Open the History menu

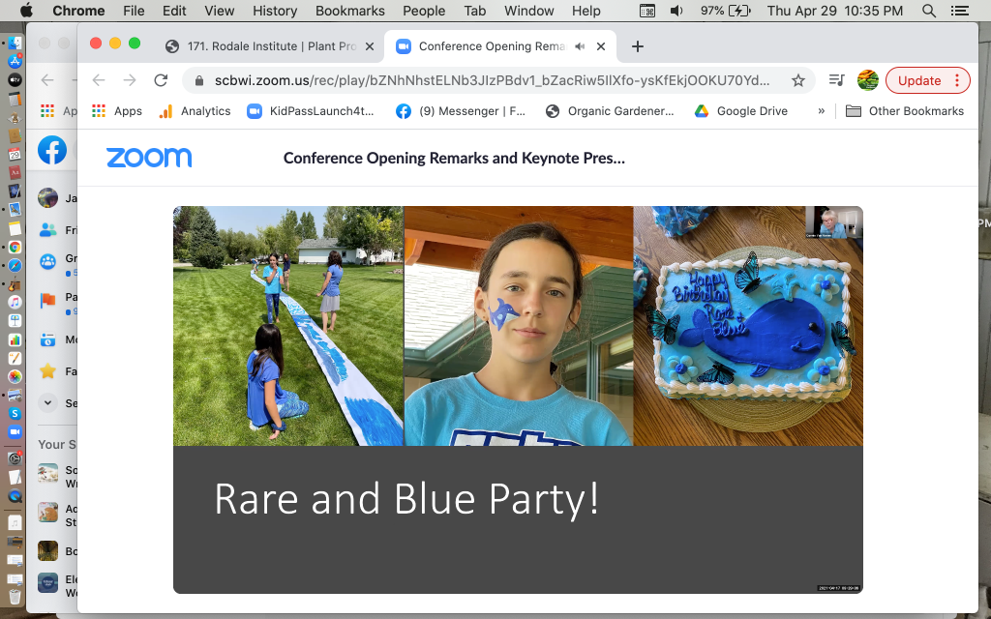[x=275, y=11]
